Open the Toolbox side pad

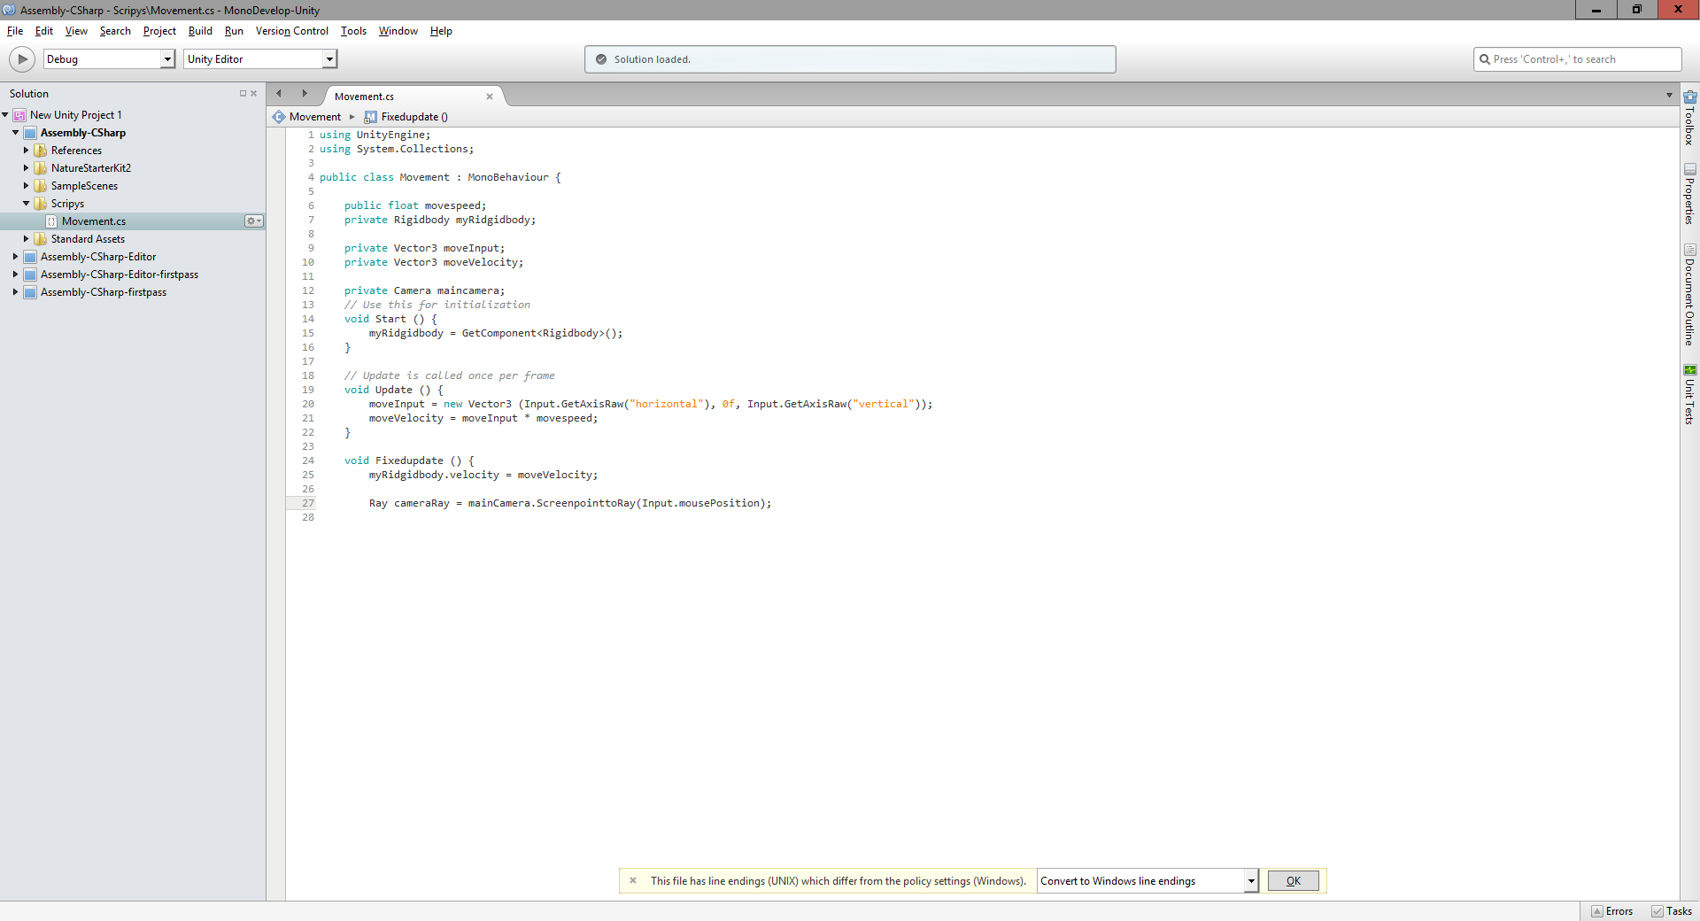pos(1689,118)
